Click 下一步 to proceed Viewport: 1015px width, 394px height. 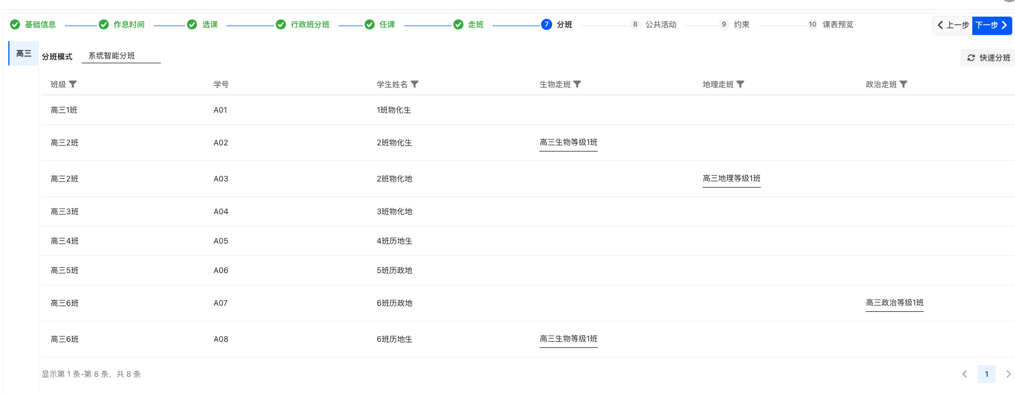(x=992, y=25)
